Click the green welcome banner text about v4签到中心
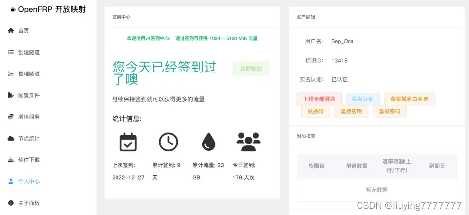The height and width of the screenshot is (215, 469). [x=192, y=38]
